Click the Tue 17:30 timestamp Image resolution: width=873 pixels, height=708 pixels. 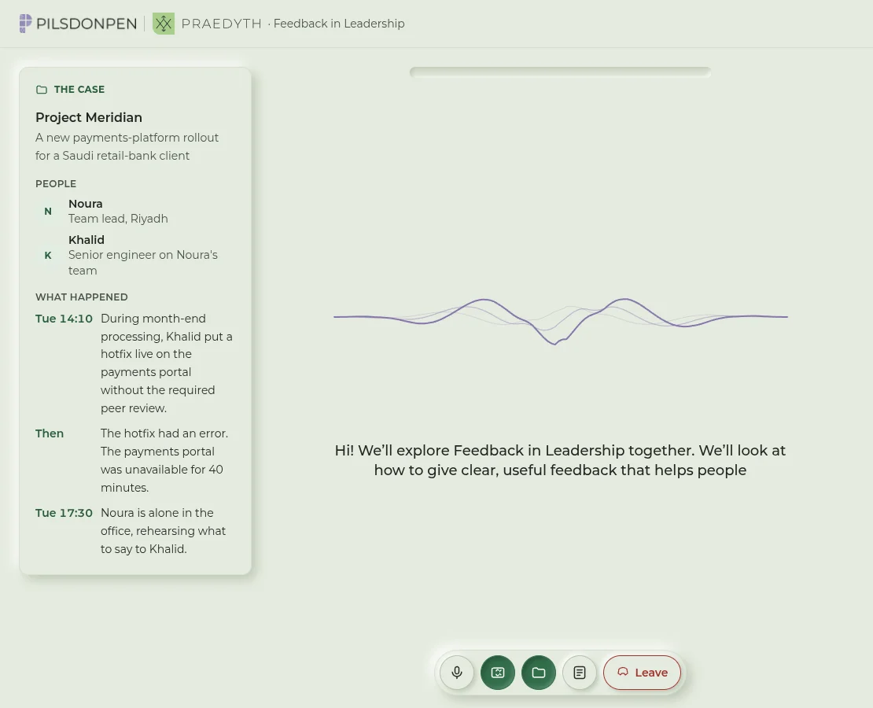pyautogui.click(x=64, y=513)
